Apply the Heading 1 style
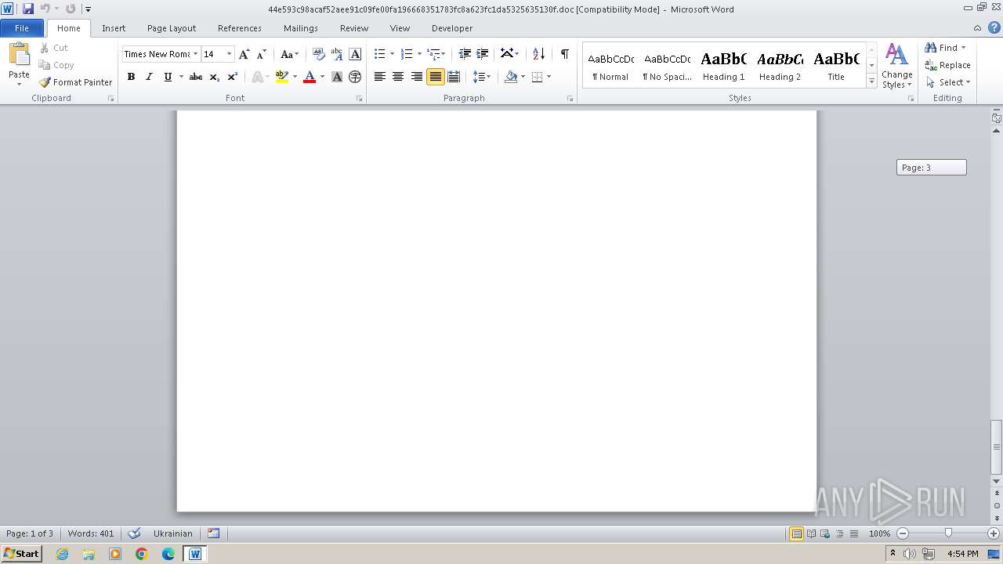This screenshot has width=1003, height=564. [x=724, y=66]
